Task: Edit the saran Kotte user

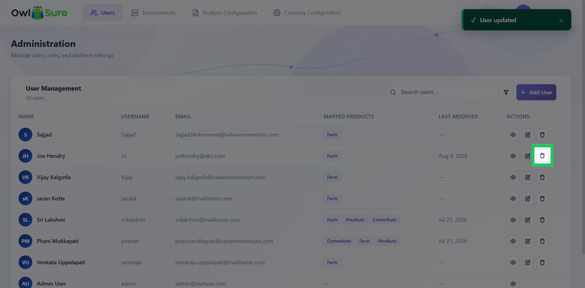Action: 528,199
